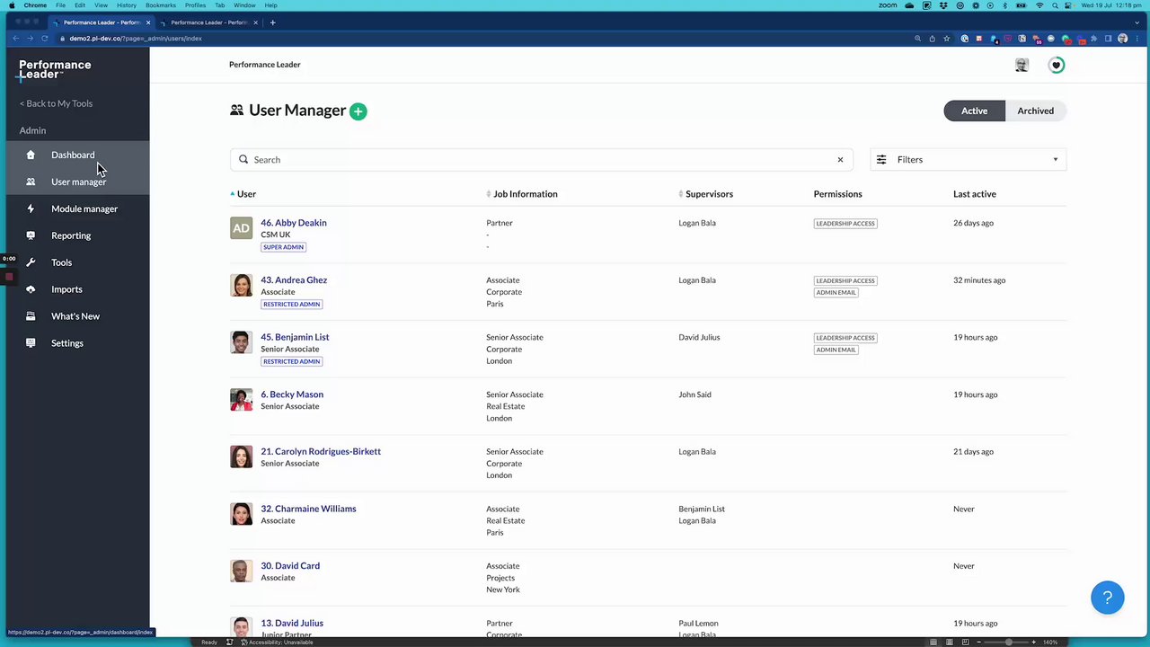This screenshot has height=647, width=1150.
Task: Open user 46. Abby Deakin
Action: click(294, 223)
